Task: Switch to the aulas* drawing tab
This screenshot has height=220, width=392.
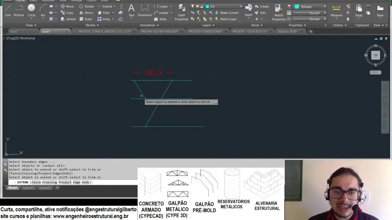Action: [x=46, y=31]
